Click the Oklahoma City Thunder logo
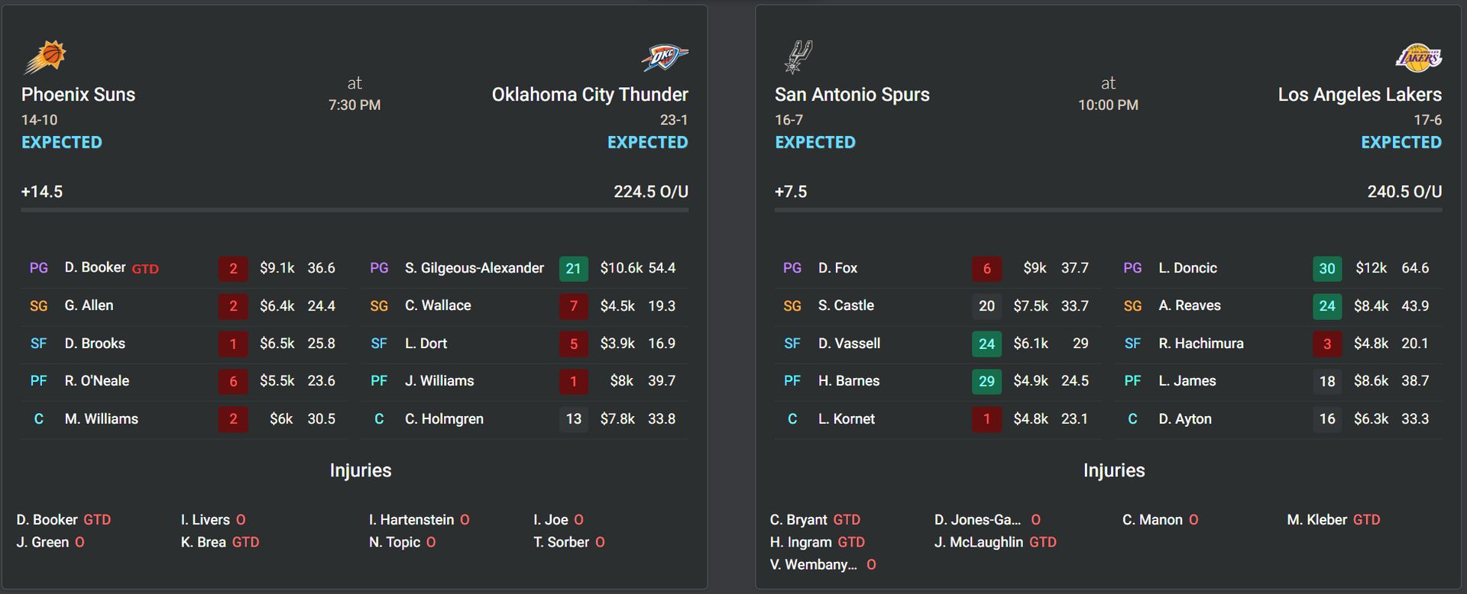 665,57
